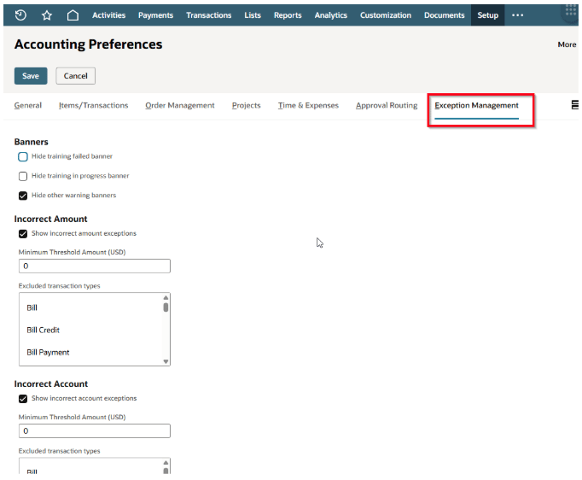582x480 pixels.
Task: Click the Save button
Action: tap(31, 76)
